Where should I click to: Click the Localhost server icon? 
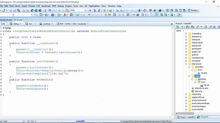coord(41,24)
